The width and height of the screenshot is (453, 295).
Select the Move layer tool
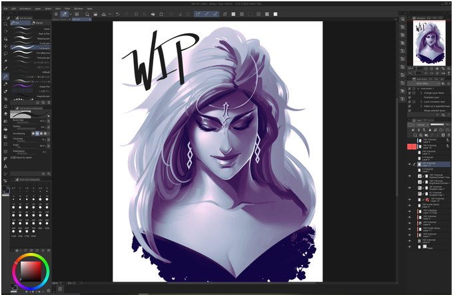(x=5, y=46)
